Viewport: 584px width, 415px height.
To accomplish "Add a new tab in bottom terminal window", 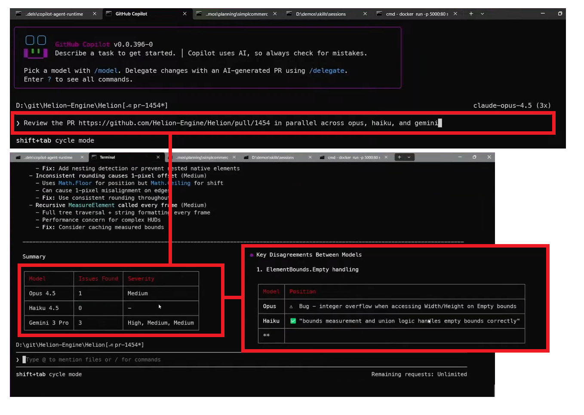I will (400, 158).
